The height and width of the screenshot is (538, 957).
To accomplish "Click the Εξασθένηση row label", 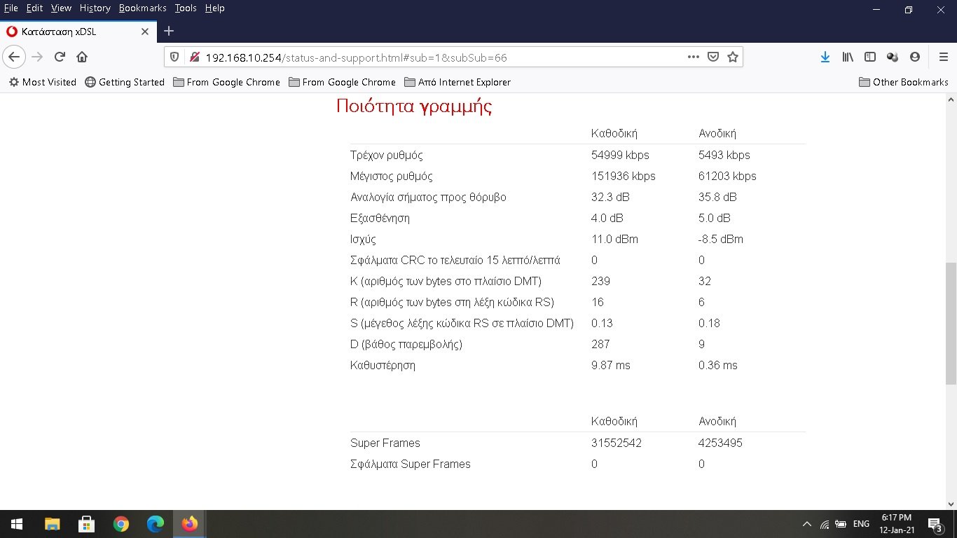I will click(380, 218).
